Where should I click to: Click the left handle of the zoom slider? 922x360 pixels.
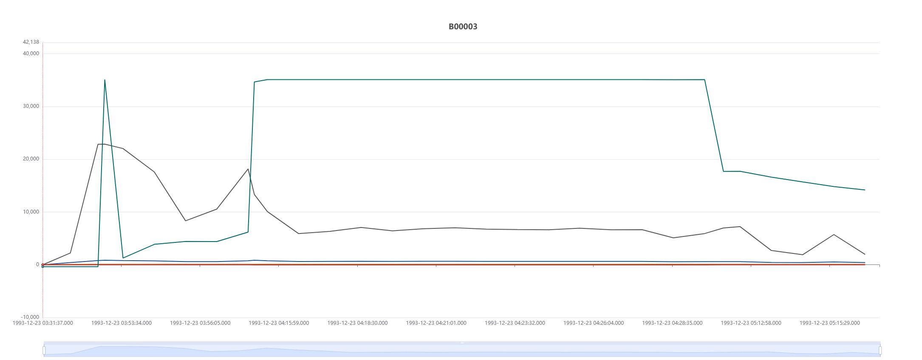(44, 350)
